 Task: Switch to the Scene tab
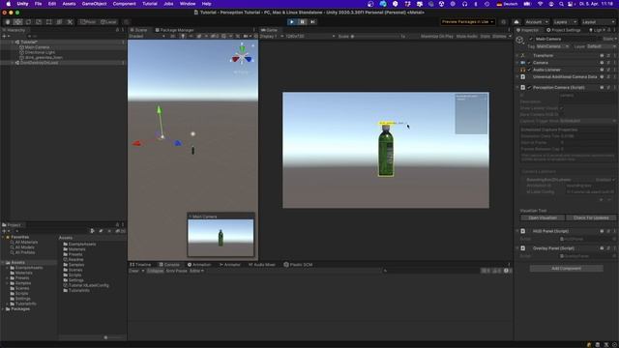[x=138, y=30]
